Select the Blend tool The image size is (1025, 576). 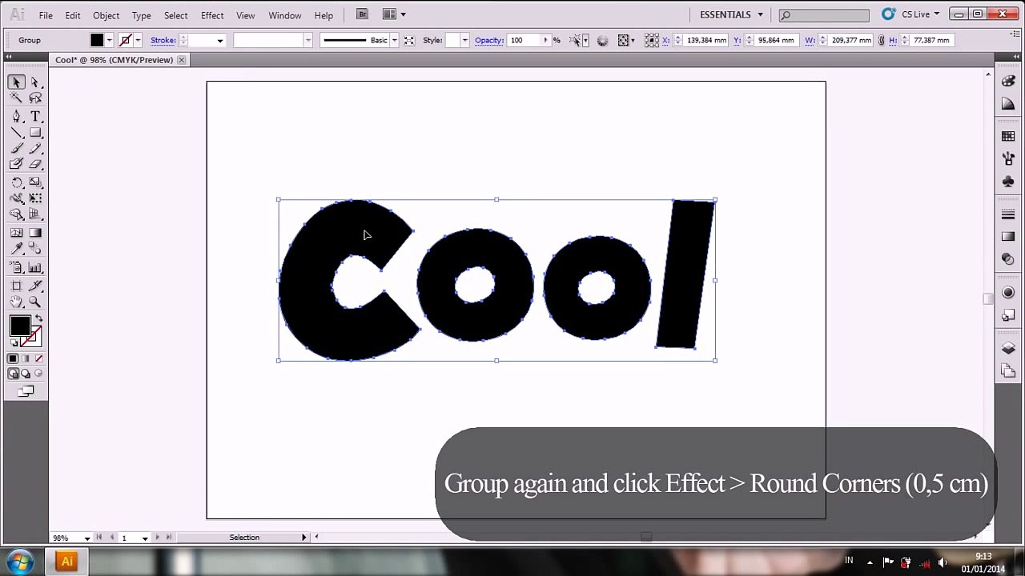(35, 249)
